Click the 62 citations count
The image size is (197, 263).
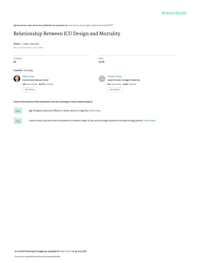15,62
